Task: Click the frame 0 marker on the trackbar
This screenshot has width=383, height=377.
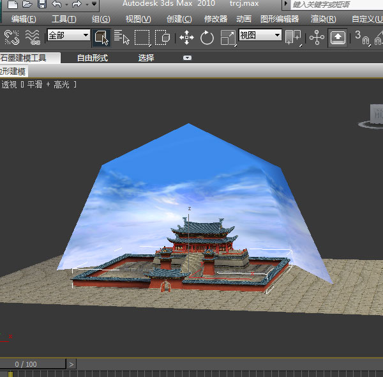Action: coord(10,374)
